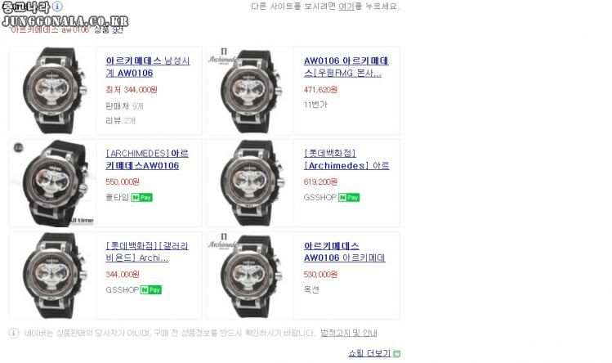
Task: Click watch thumbnail of 550,000원 올타임 listing
Action: coord(52,183)
